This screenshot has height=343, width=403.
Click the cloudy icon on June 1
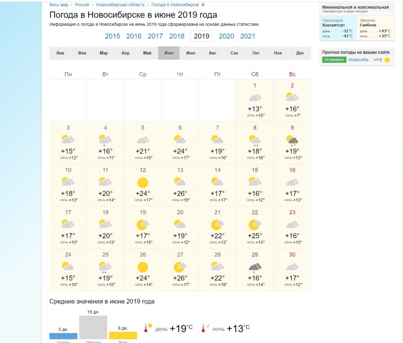click(255, 97)
